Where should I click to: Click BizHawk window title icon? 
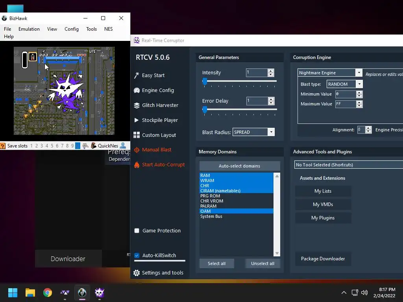tap(4, 18)
